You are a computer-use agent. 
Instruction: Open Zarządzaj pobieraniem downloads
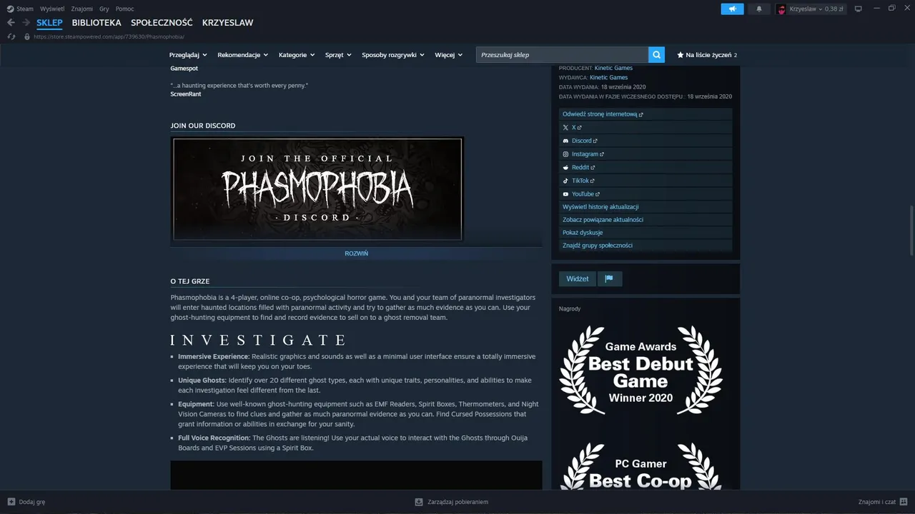[x=452, y=502]
